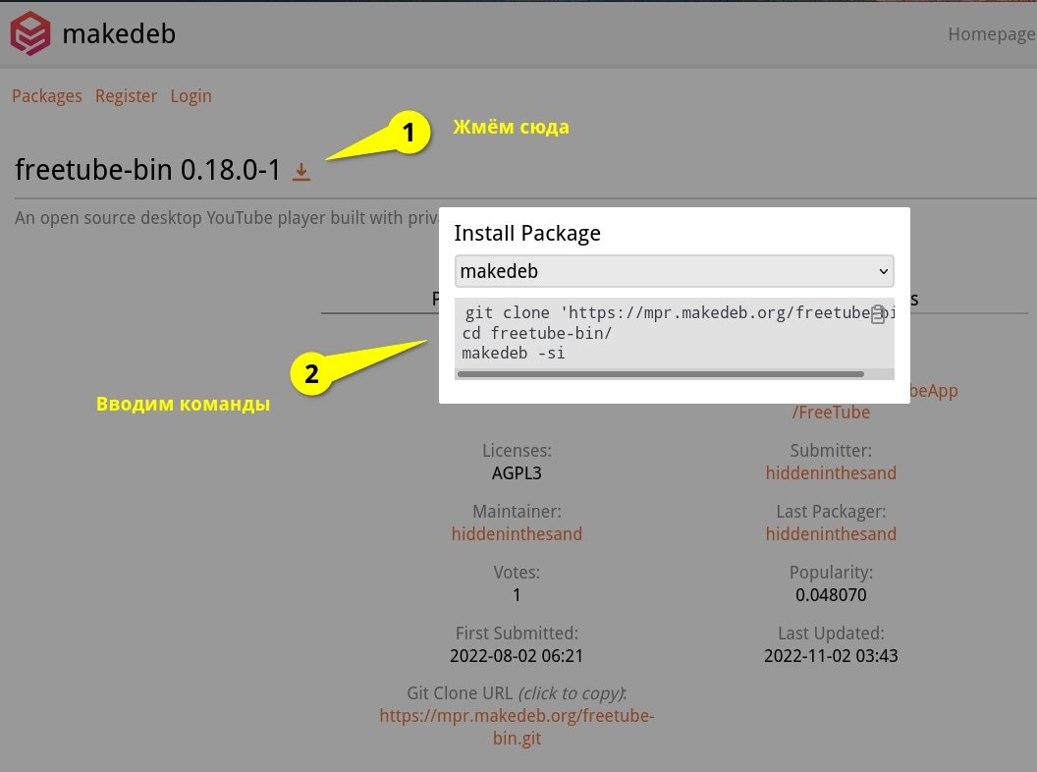Open the Login menu link
The height and width of the screenshot is (772, 1037).
coord(191,96)
